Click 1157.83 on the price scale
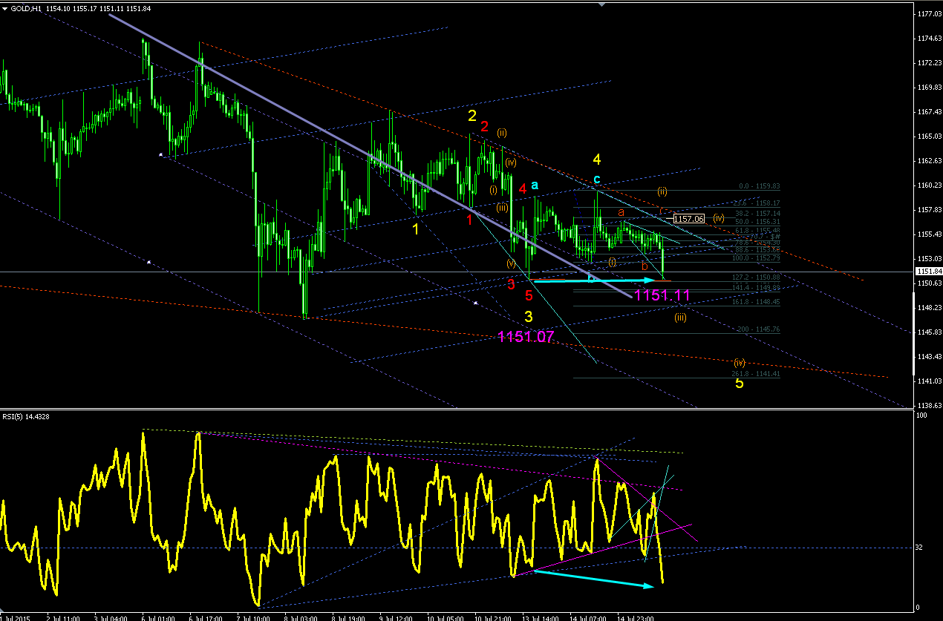 [928, 210]
